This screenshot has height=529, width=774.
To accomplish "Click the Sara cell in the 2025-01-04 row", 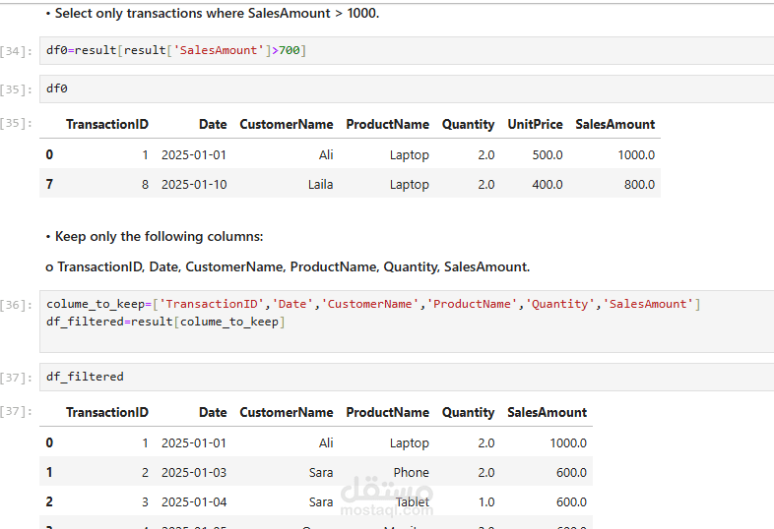I will (321, 501).
